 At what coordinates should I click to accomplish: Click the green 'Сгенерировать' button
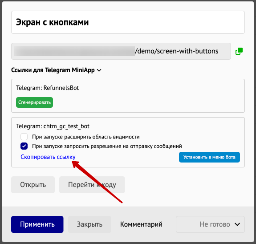pyautogui.click(x=34, y=102)
